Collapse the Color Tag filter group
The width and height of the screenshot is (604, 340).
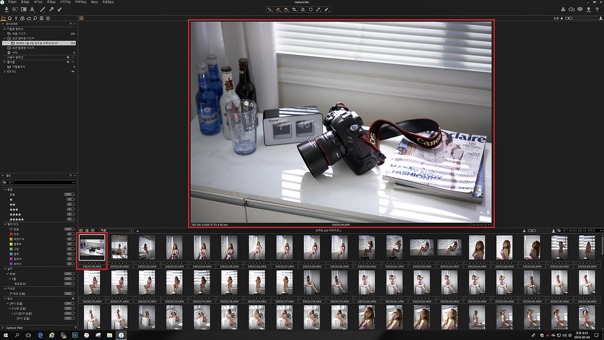tap(5, 224)
